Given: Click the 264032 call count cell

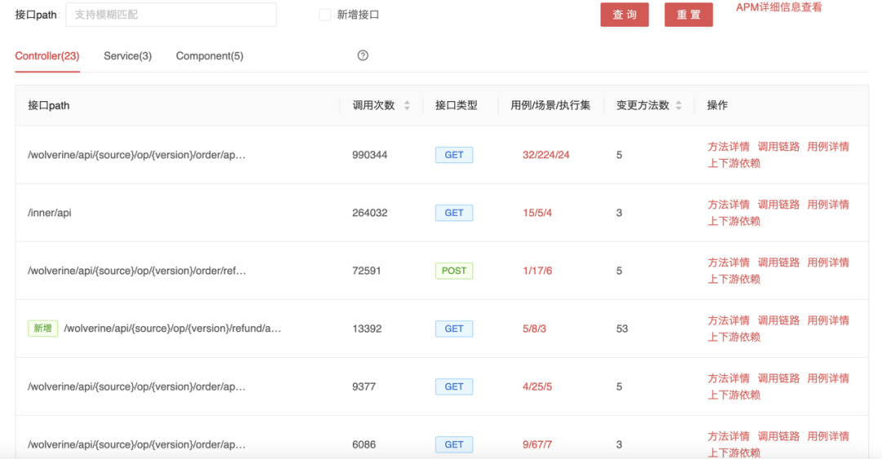Looking at the screenshot, I should coord(370,213).
